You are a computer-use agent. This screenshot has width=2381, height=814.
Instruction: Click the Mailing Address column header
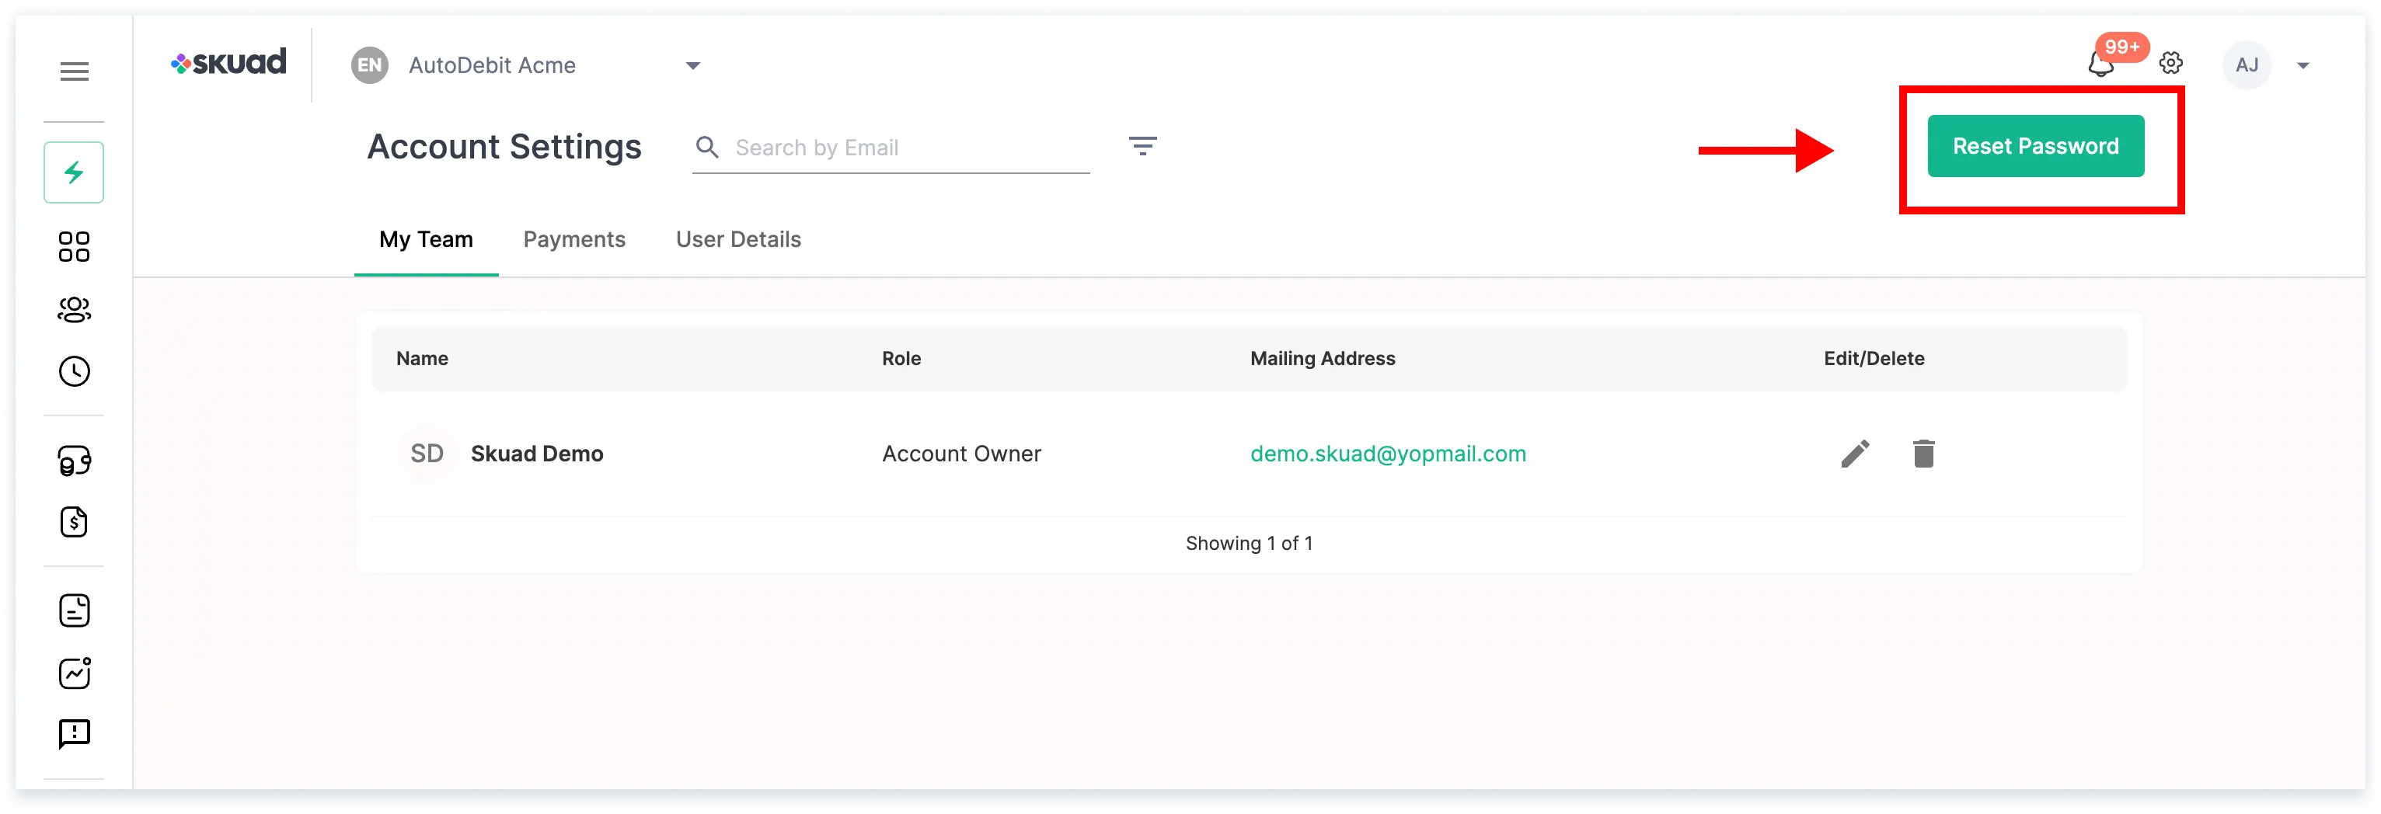coord(1323,359)
